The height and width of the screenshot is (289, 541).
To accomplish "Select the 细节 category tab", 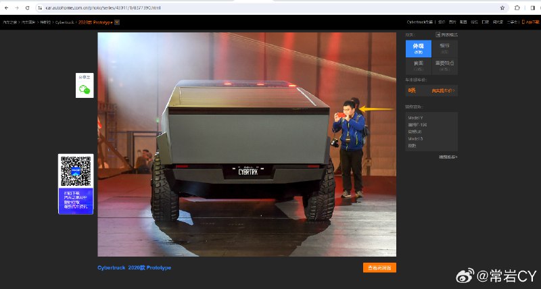I will [x=445, y=49].
